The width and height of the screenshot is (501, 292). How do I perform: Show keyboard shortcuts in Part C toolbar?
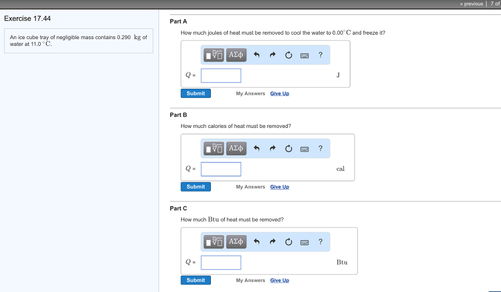(x=304, y=242)
